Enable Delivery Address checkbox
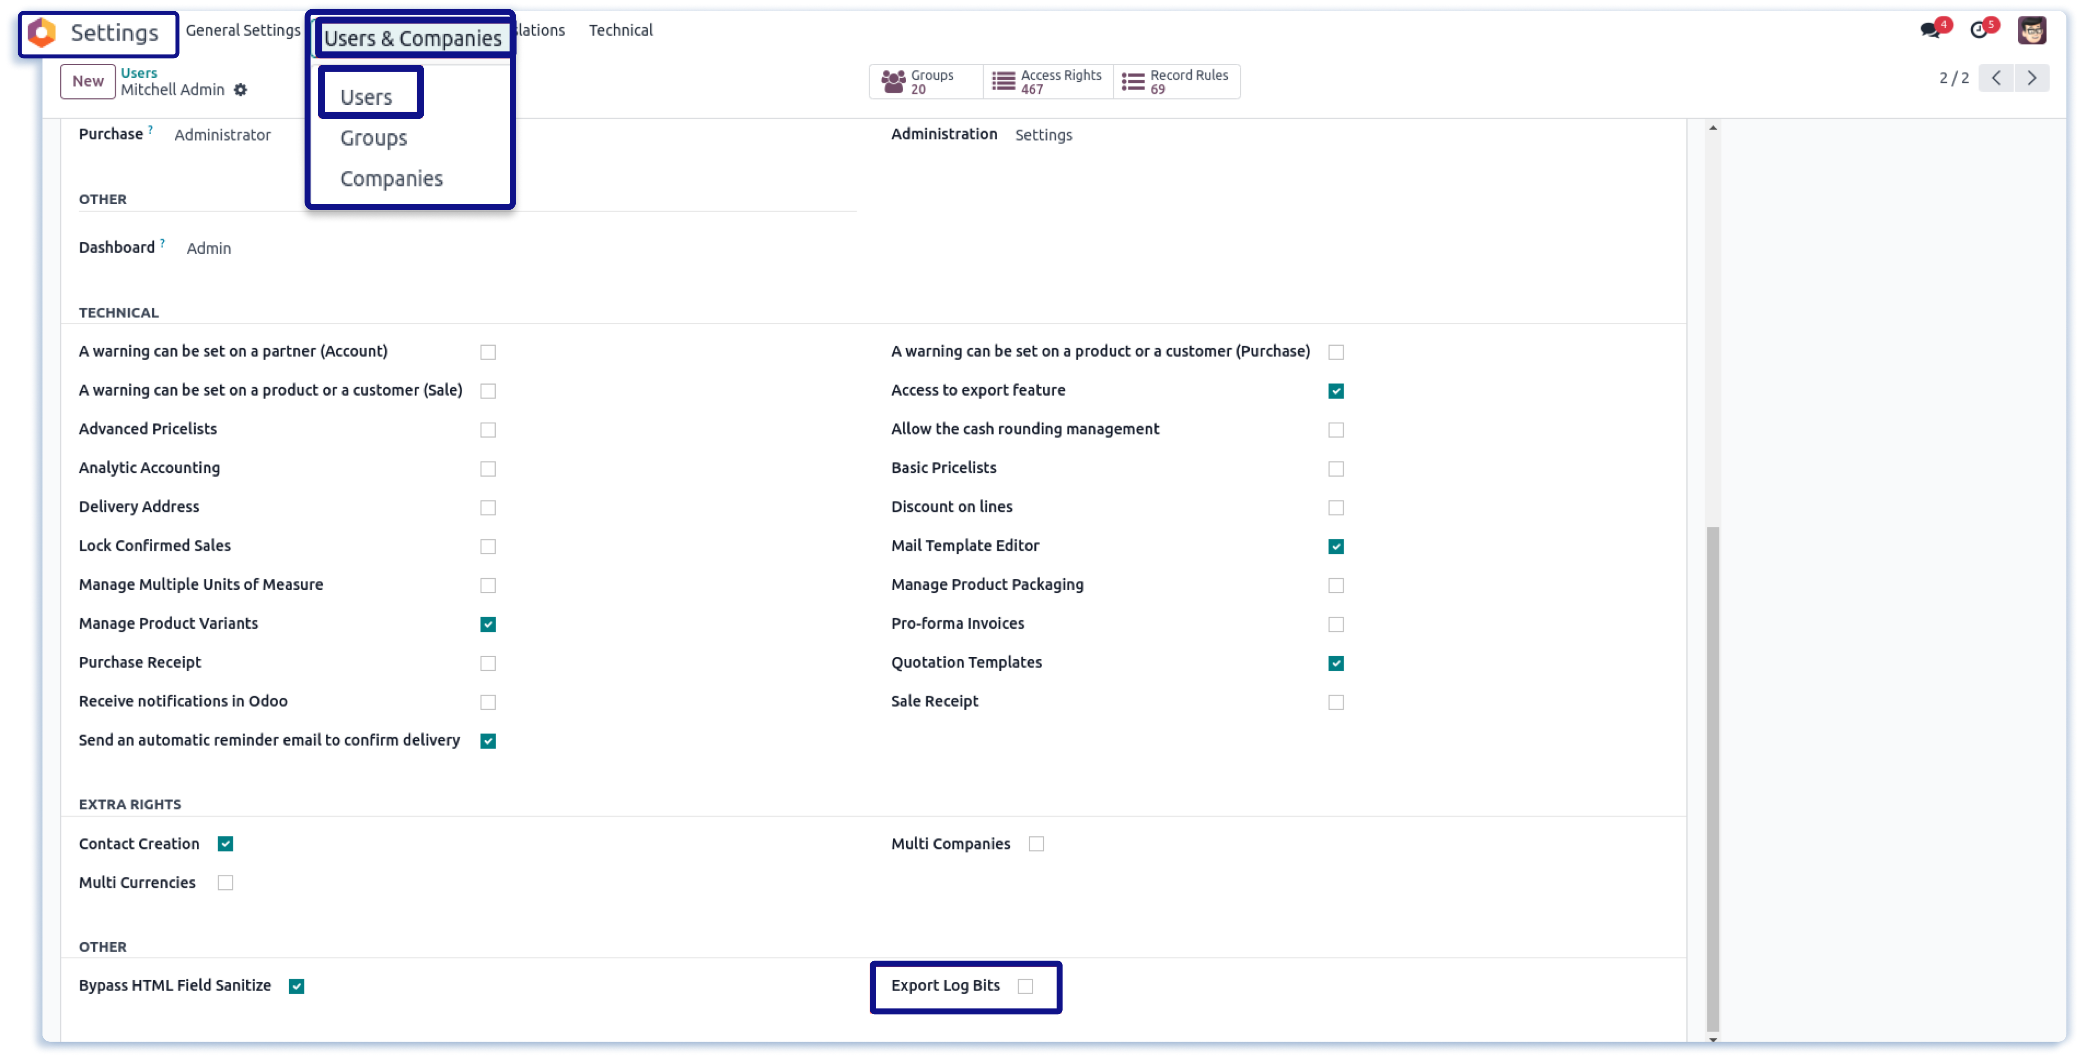 click(x=488, y=508)
